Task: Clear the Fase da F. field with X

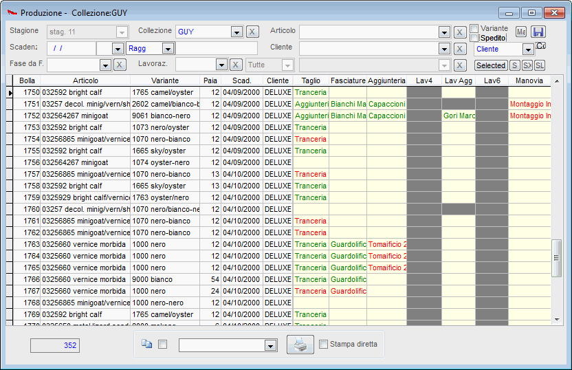Action: [120, 65]
